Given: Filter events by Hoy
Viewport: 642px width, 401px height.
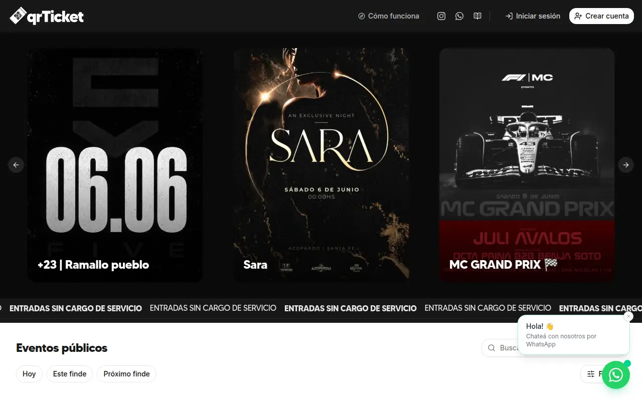Looking at the screenshot, I should tap(29, 374).
